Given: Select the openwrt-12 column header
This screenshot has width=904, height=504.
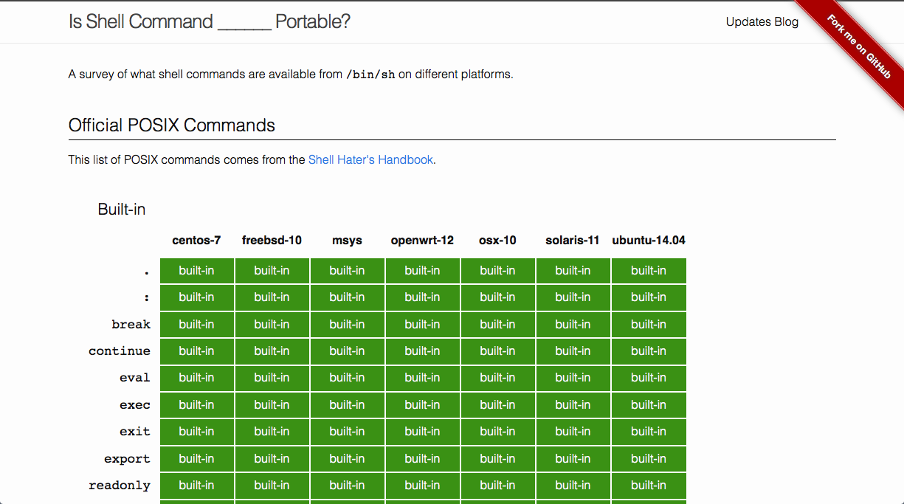Looking at the screenshot, I should [422, 240].
